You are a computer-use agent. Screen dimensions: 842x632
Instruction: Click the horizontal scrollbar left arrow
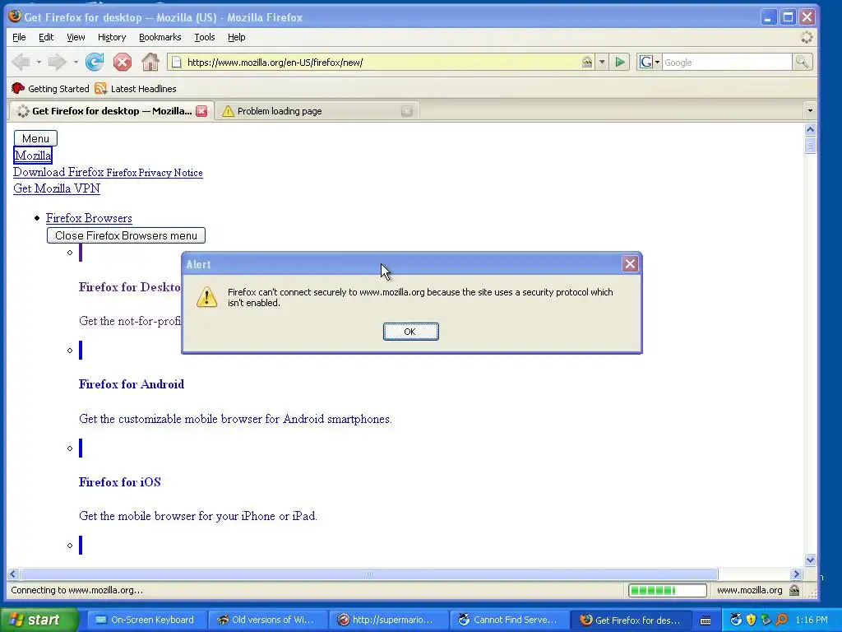coord(13,574)
